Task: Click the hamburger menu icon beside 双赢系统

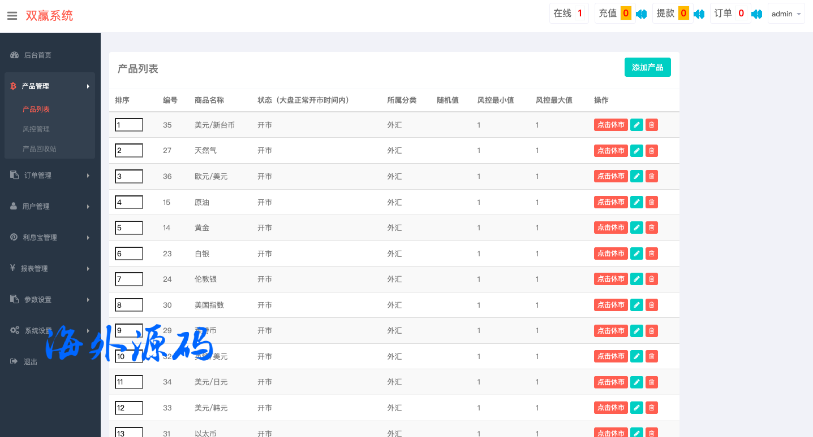Action: 12,16
